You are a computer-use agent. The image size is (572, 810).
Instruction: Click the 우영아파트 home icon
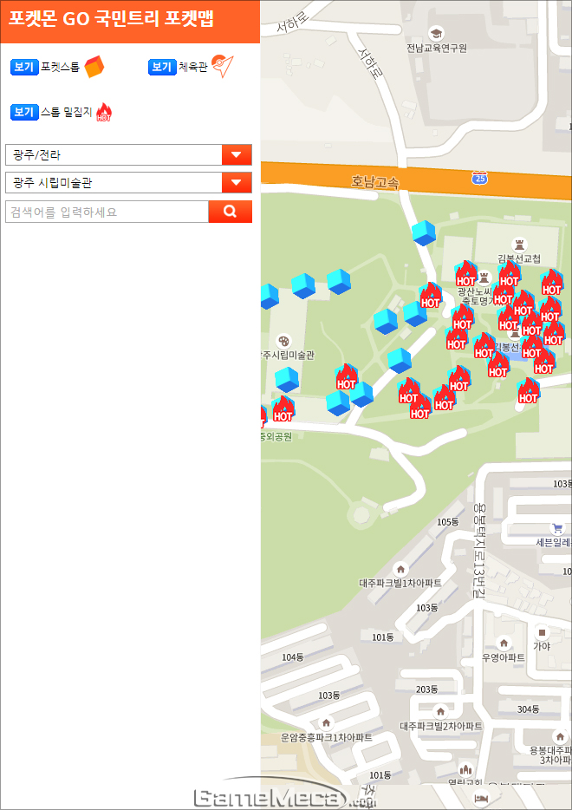[x=504, y=643]
